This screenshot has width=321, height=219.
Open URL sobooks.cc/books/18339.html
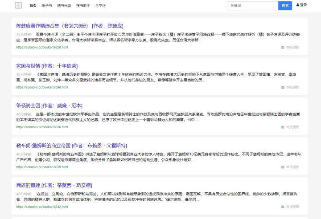tap(42, 167)
